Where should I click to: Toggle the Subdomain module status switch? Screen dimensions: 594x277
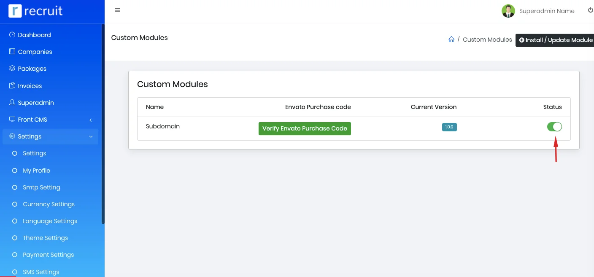click(x=554, y=127)
